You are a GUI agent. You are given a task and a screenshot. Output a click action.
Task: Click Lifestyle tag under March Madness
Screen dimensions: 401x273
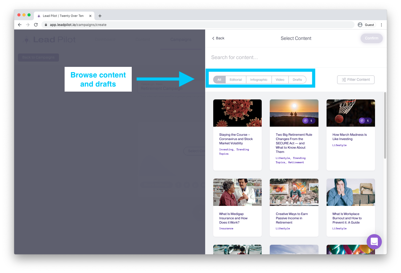pyautogui.click(x=339, y=145)
